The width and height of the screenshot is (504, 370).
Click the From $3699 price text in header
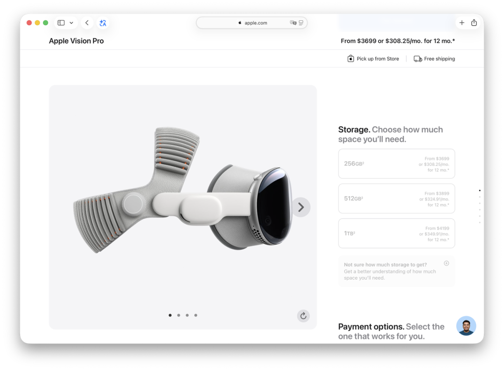[x=398, y=41]
